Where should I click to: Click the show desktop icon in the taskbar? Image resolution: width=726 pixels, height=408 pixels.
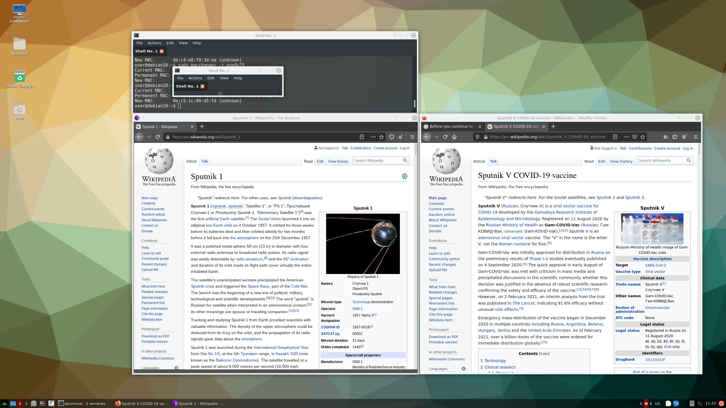(x=13, y=403)
